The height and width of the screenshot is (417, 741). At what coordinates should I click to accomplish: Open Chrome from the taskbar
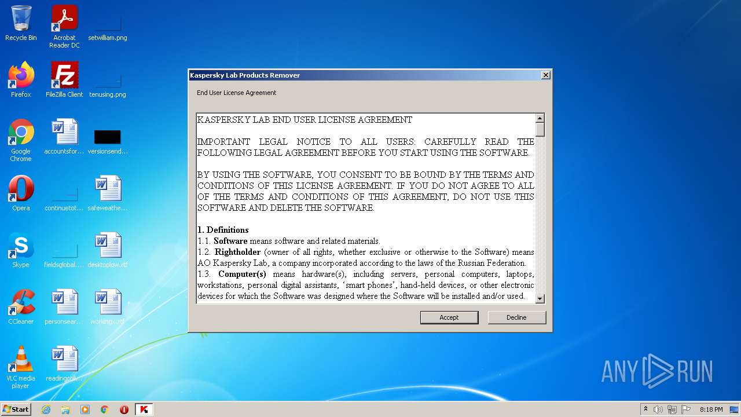tap(105, 409)
